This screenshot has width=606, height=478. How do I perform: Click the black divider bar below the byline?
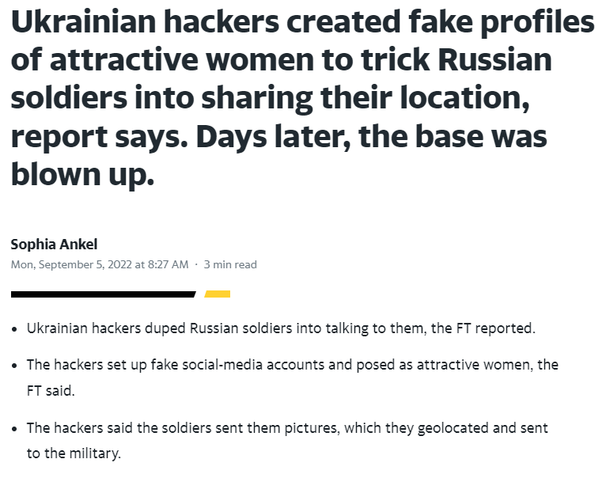tap(103, 294)
